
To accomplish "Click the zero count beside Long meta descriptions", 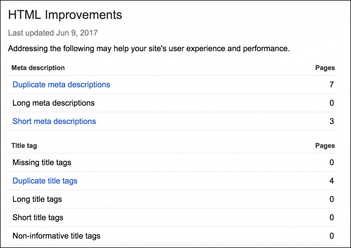I will tap(331, 103).
